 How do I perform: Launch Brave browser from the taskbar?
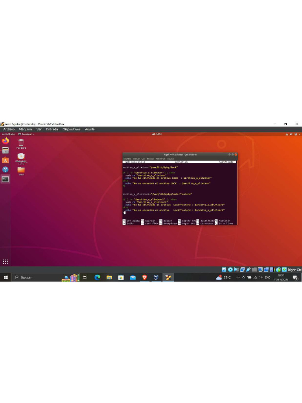point(145,277)
